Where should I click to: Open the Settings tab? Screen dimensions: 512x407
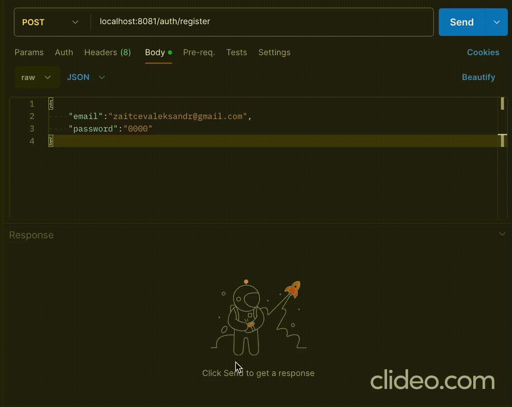point(274,52)
